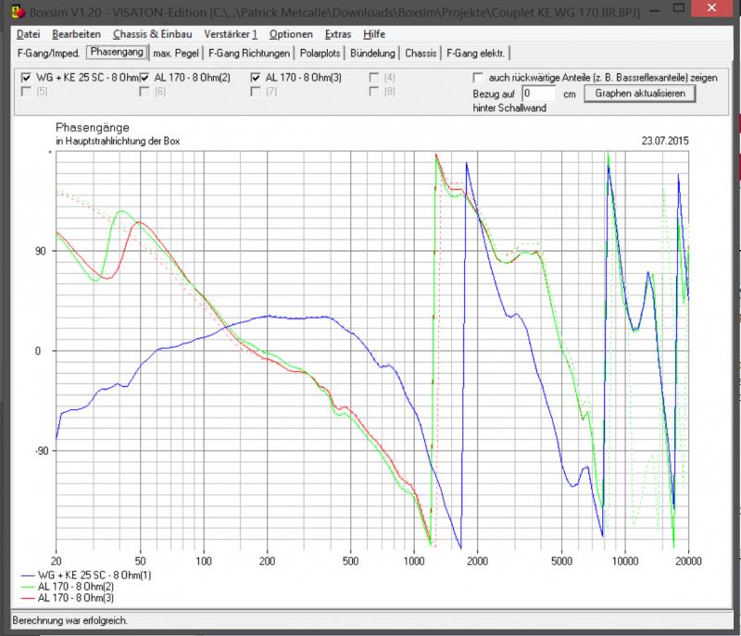Enable the rückwärtige Anteile zeigen checkbox

(x=478, y=78)
